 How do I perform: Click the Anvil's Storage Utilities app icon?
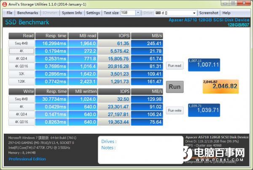4,4
